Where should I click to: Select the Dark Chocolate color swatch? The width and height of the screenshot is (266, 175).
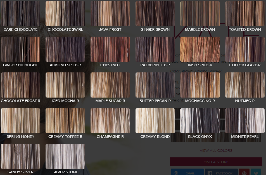(20, 14)
